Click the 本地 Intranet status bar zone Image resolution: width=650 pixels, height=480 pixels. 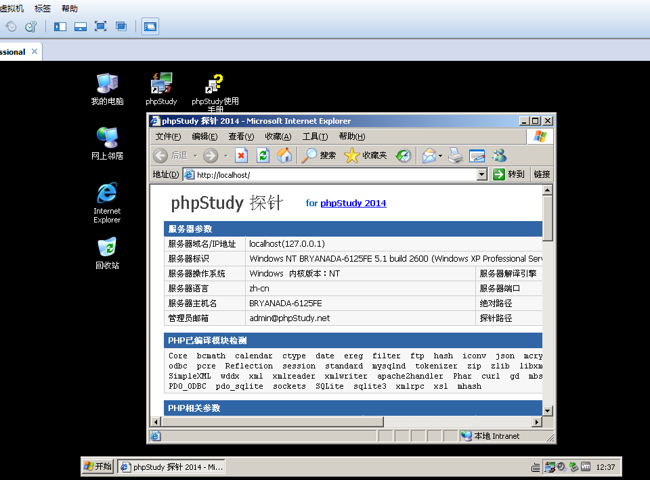point(502,436)
